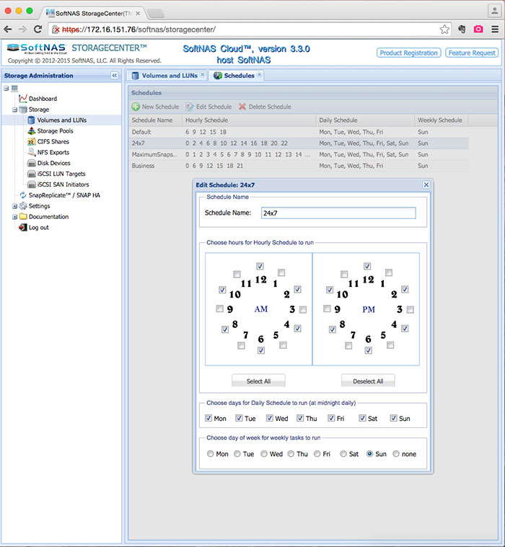Screen dimensions: 505x547
Task: Click the Storage Pools icon
Action: pyautogui.click(x=32, y=131)
